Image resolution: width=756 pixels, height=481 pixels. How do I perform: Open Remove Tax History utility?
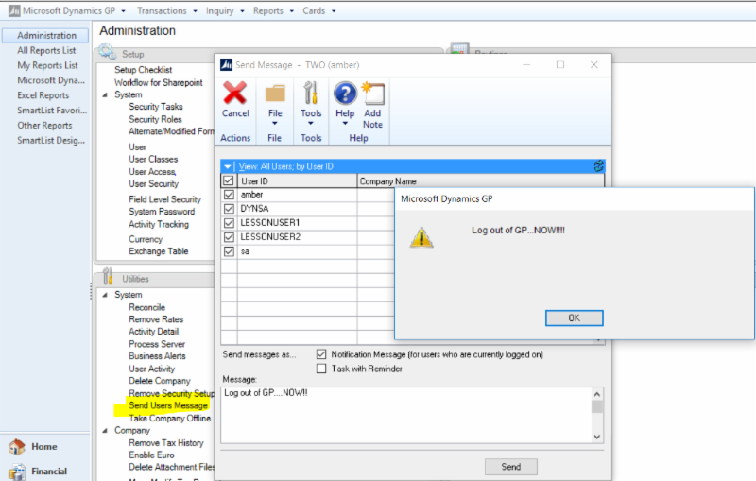166,443
